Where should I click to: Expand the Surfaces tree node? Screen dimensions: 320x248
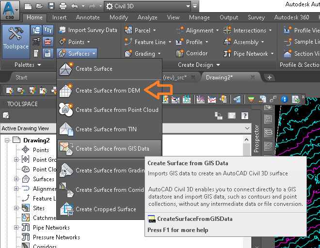(x=16, y=179)
